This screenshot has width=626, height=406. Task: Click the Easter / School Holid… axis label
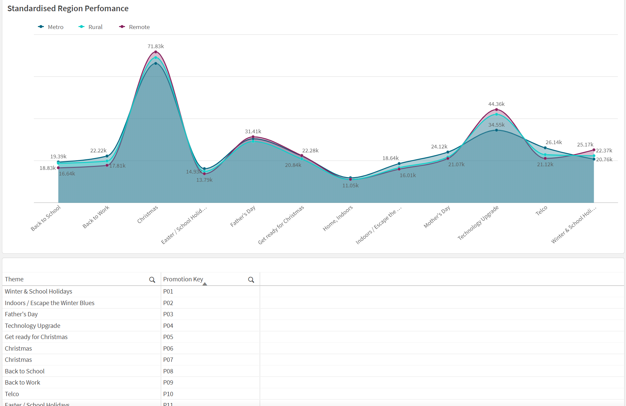tap(184, 225)
